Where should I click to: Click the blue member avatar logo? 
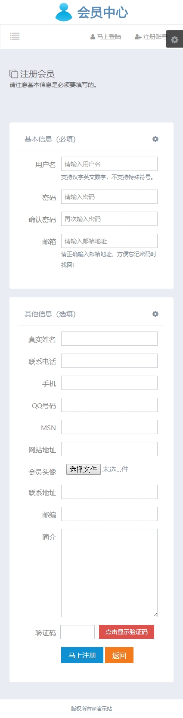64,12
